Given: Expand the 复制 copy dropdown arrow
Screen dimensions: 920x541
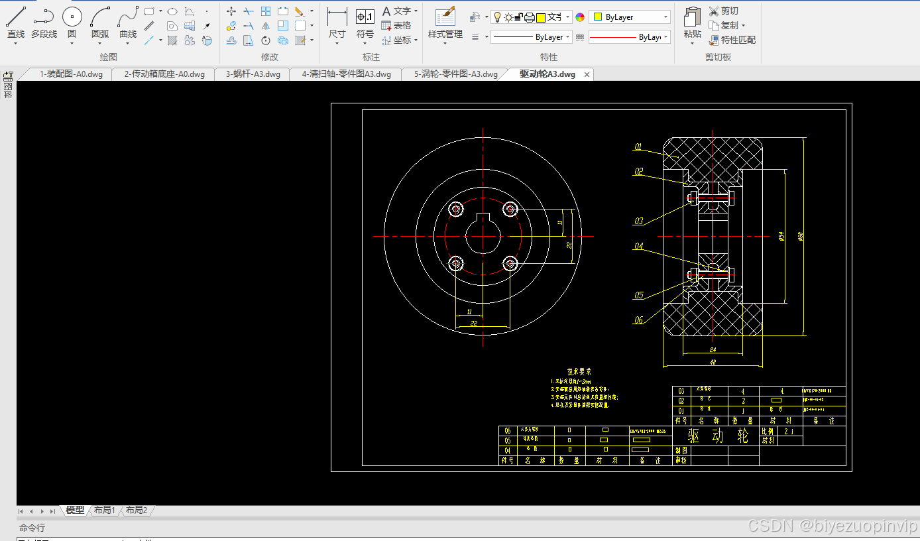Looking at the screenshot, I should [743, 26].
